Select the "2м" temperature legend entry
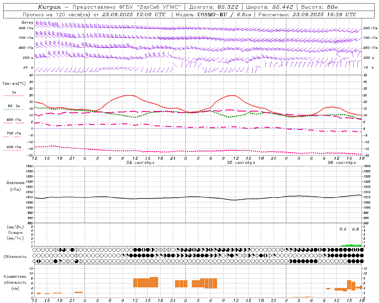Image resolution: width=379 pixels, height=303 pixels. pos(14,93)
